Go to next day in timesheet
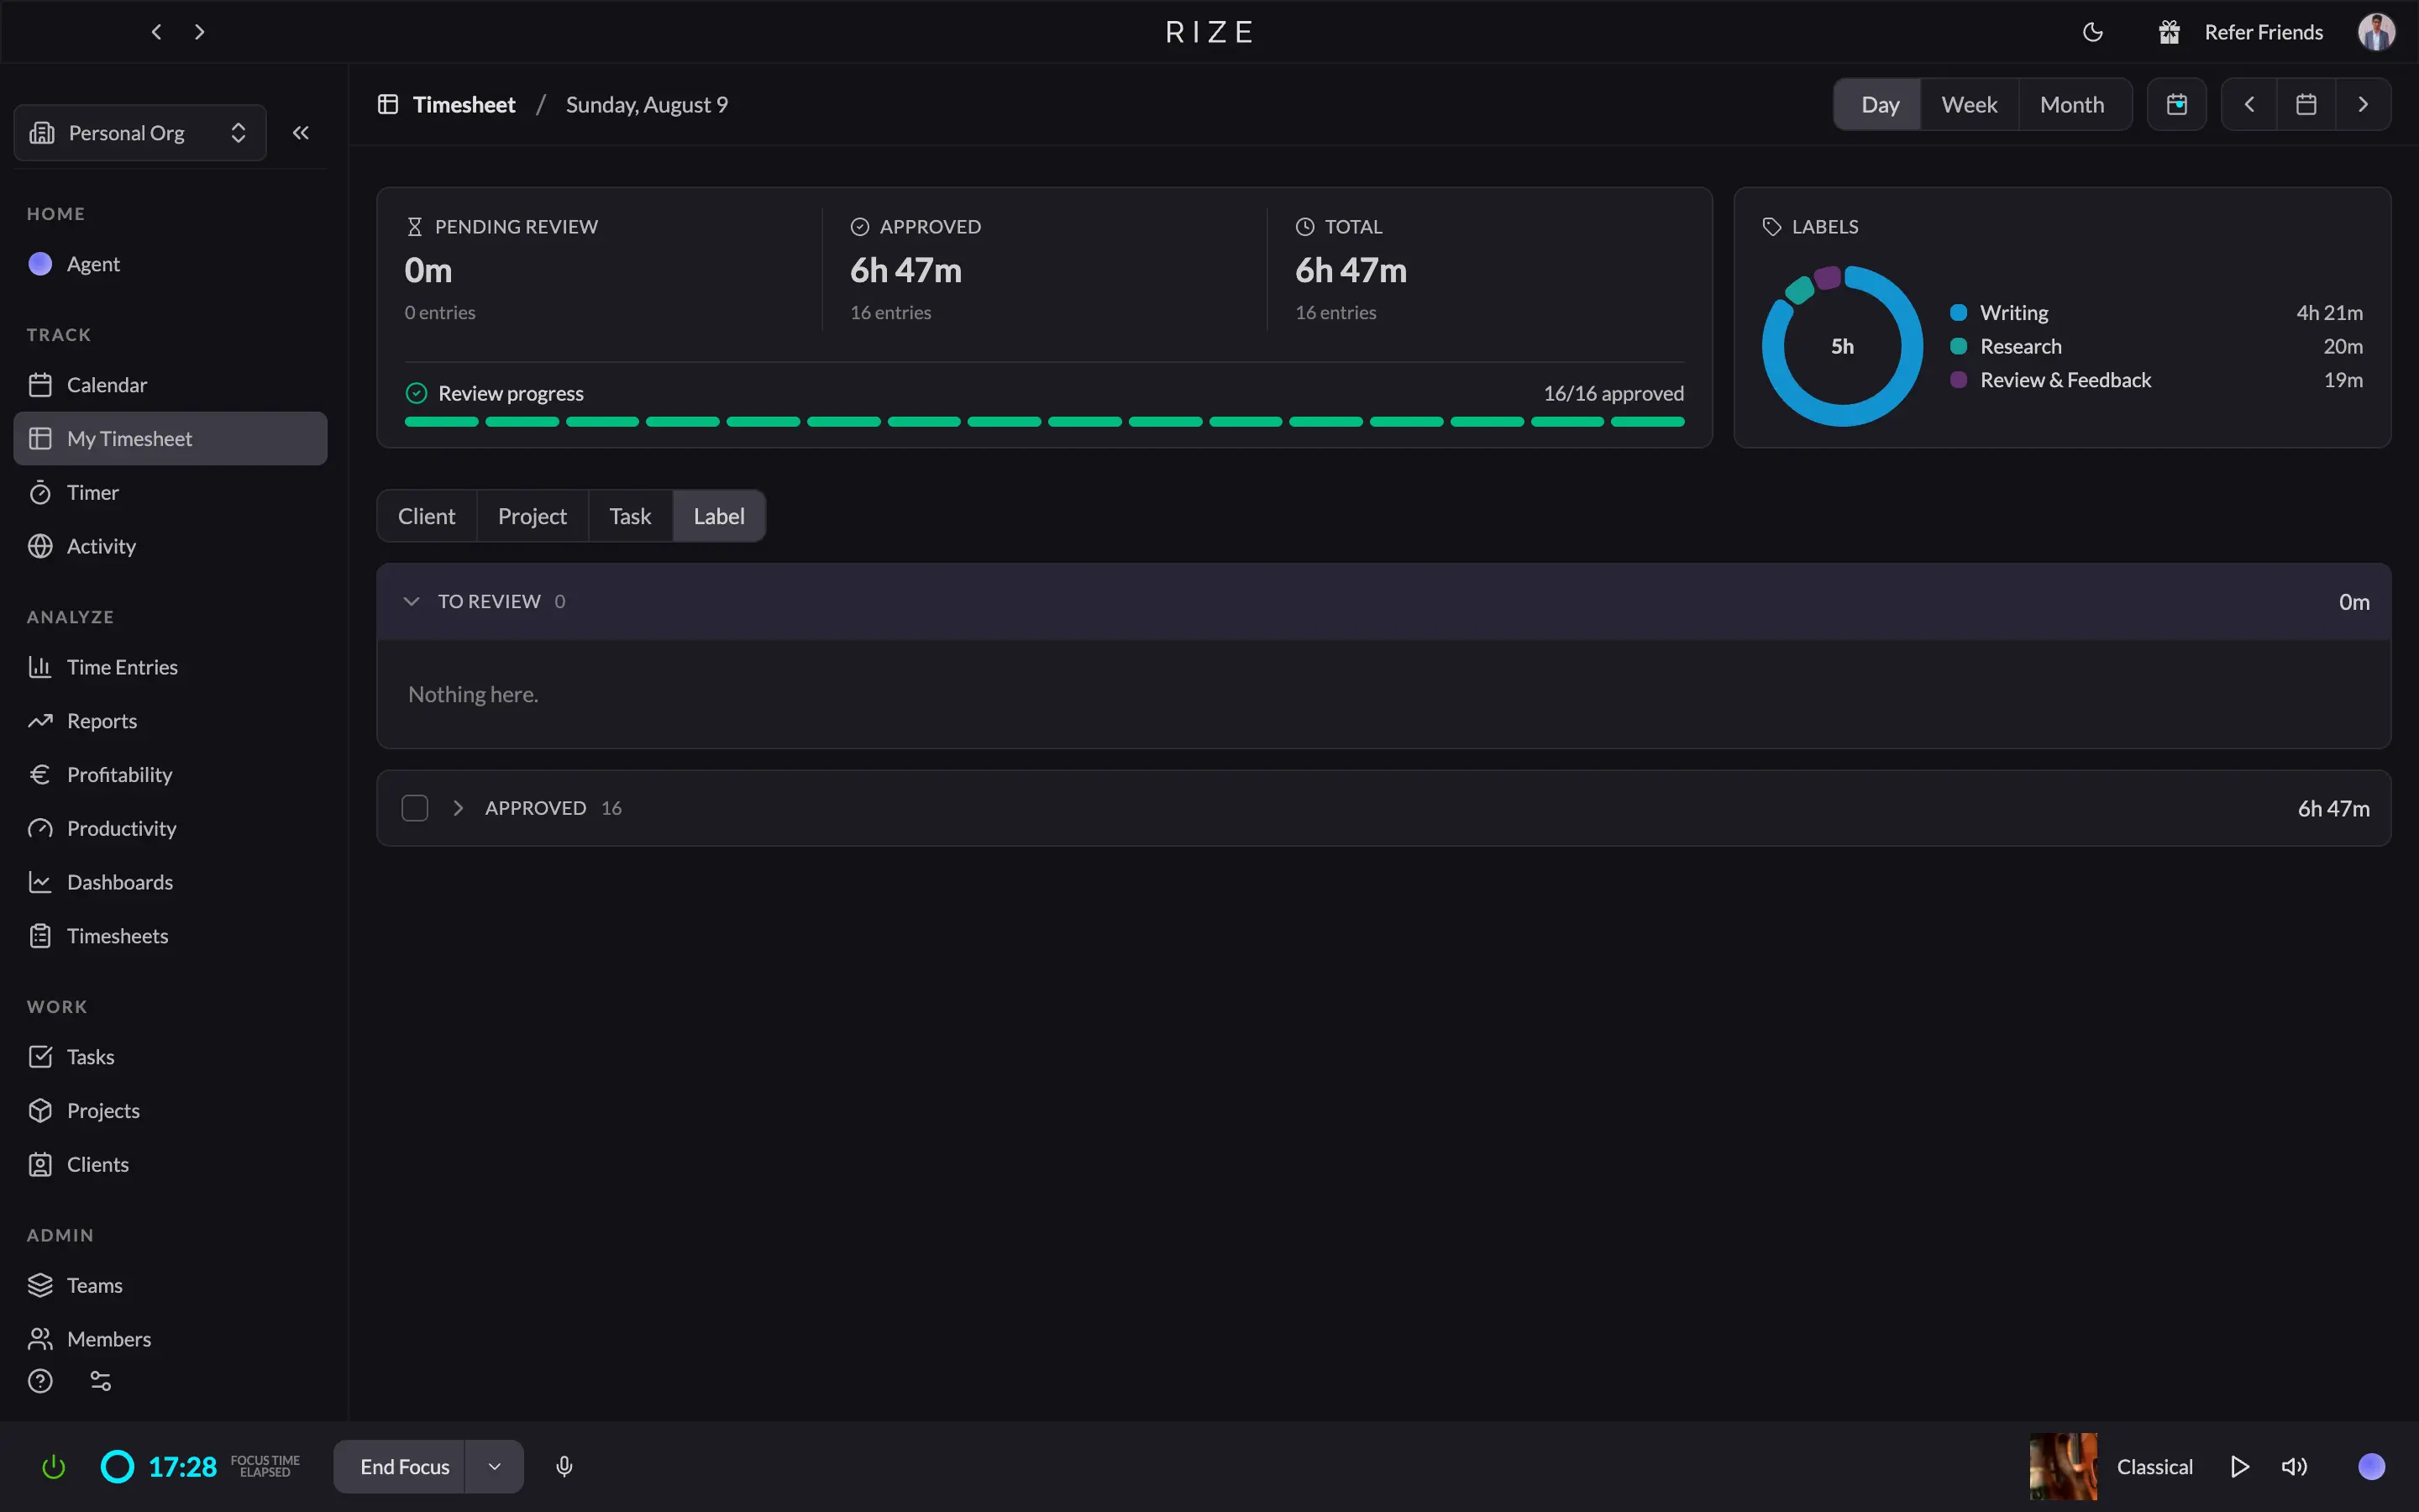 point(2363,105)
